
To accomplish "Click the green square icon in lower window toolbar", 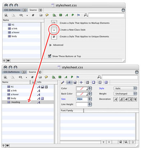I will pyautogui.click(x=60, y=77).
